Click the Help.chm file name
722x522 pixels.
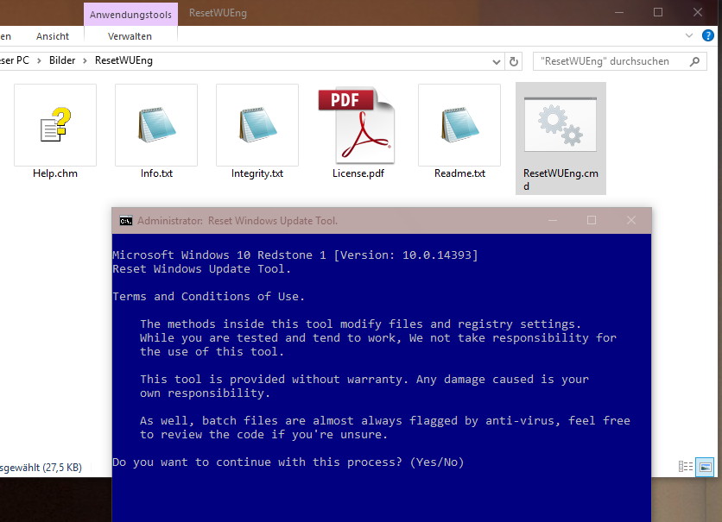[55, 173]
